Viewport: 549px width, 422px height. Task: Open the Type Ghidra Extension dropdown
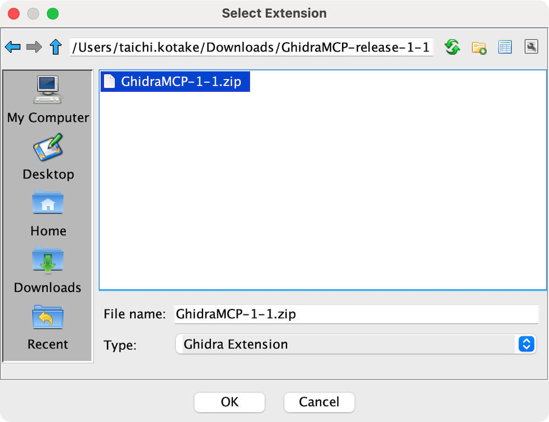356,344
